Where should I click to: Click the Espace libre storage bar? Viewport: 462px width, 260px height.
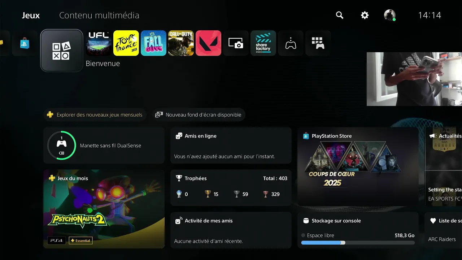(x=358, y=243)
